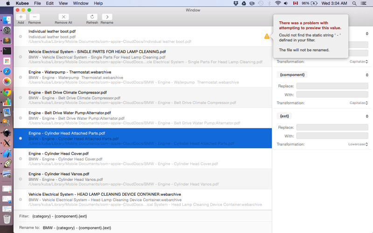Select 'Individual leather boot.pdf' file name
The width and height of the screenshot is (373, 233).
click(x=52, y=31)
